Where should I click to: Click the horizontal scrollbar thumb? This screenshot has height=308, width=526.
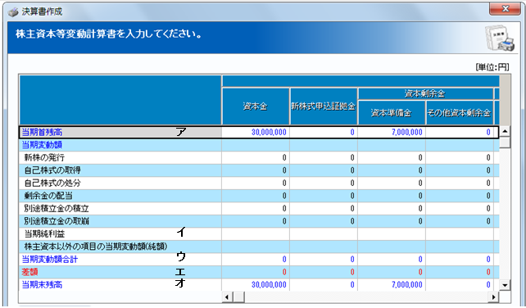239,297
